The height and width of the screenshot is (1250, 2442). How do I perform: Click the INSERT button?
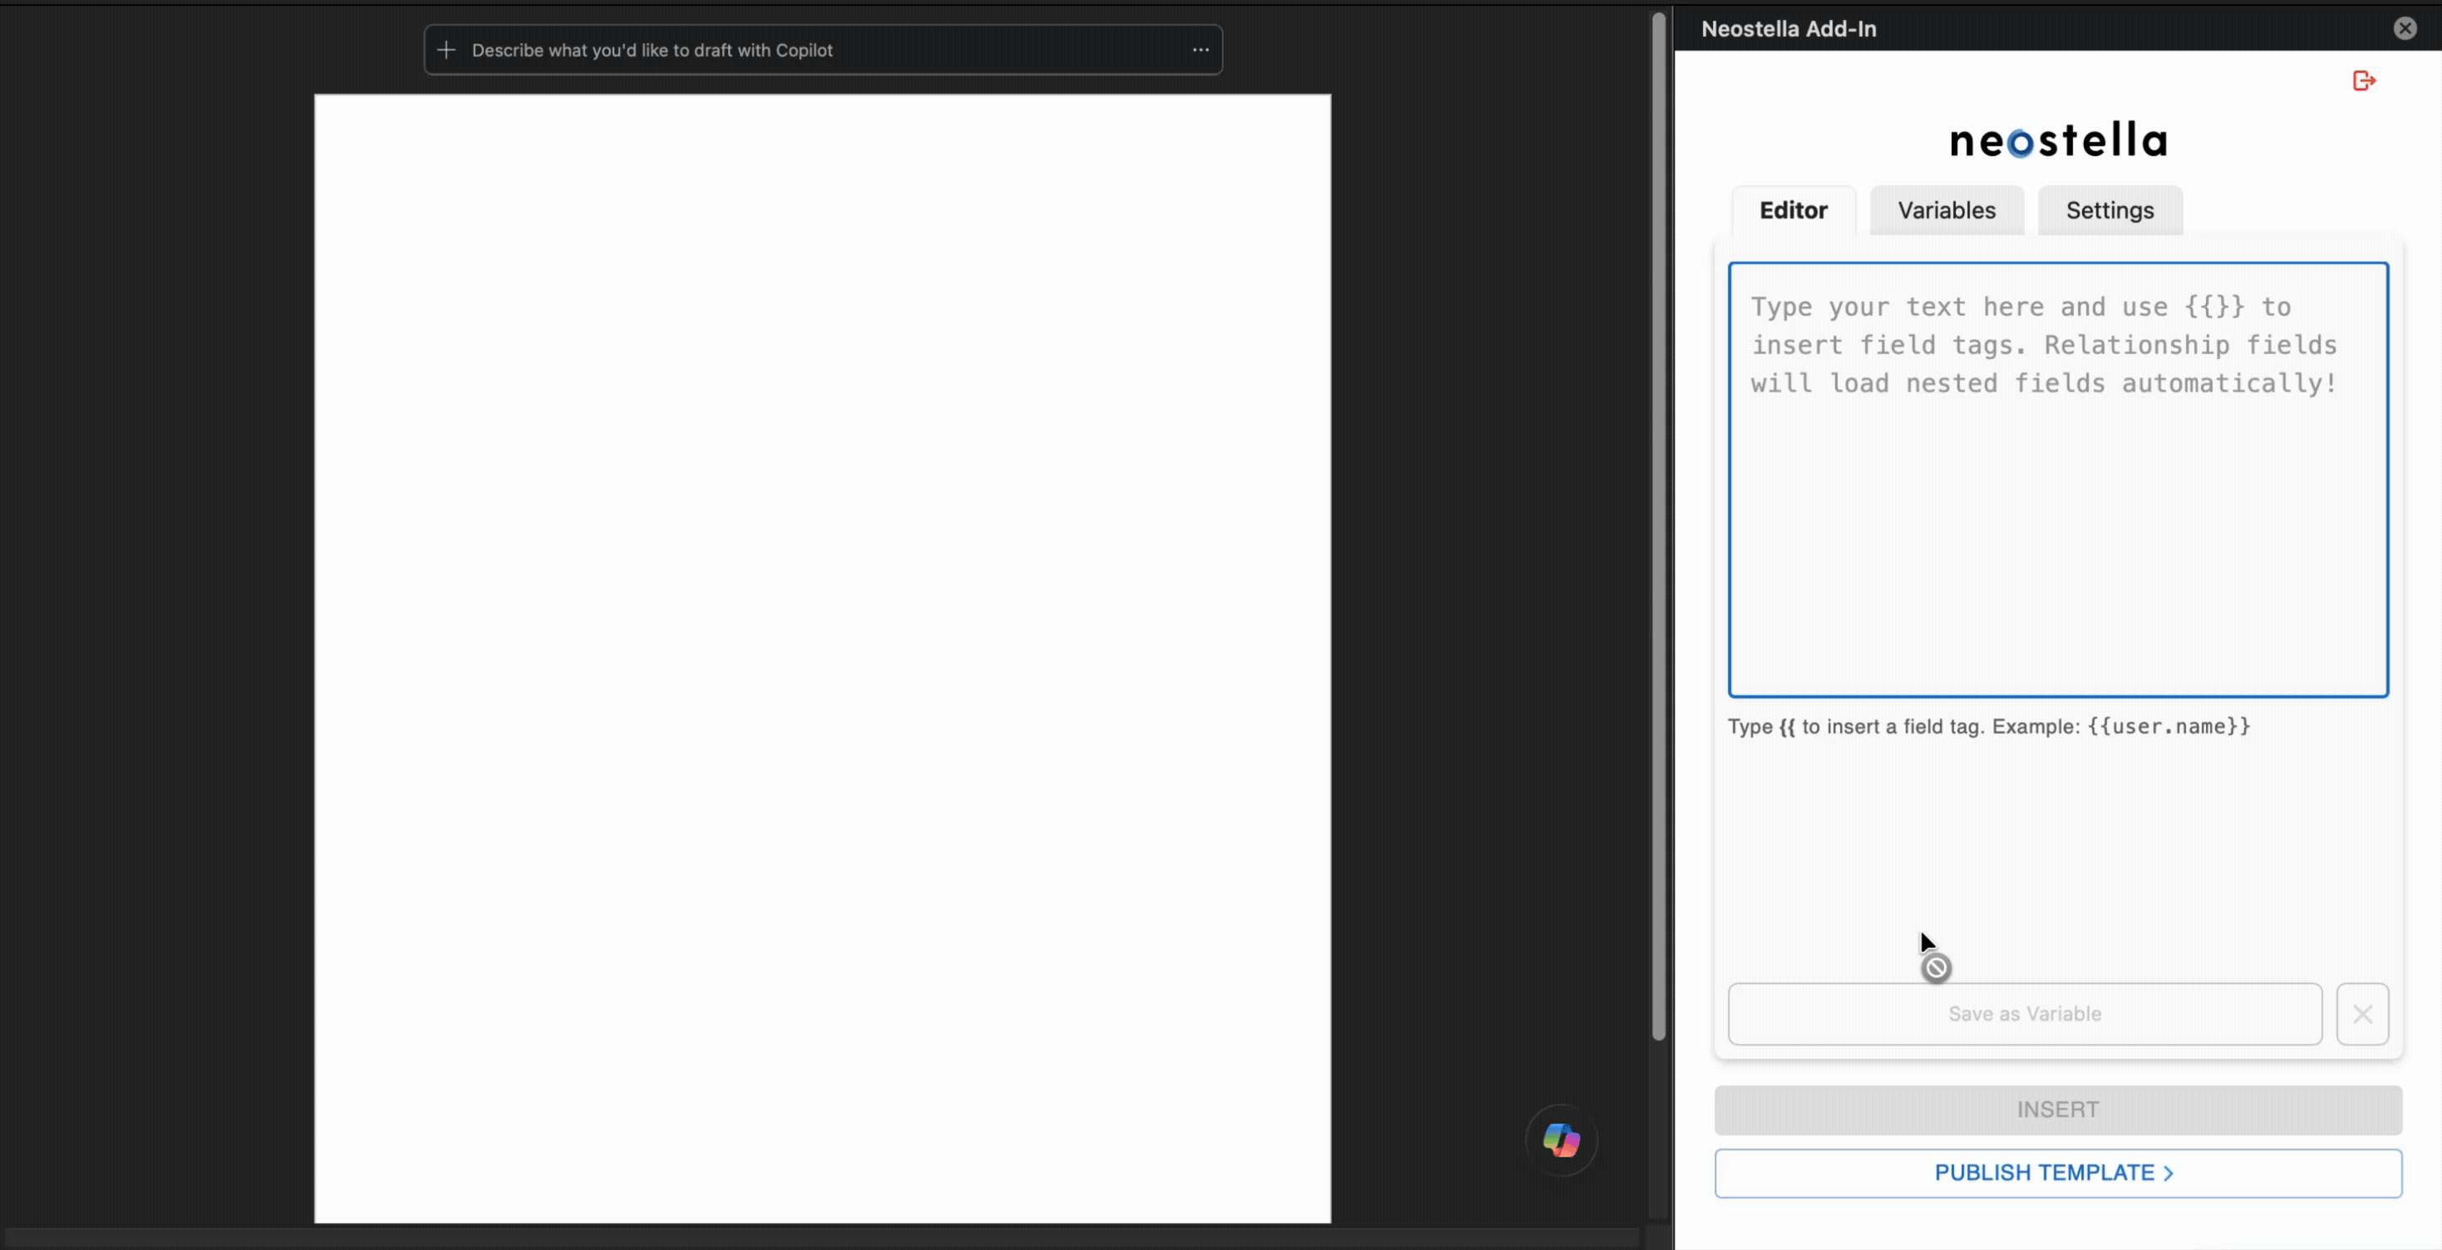click(x=2058, y=1110)
